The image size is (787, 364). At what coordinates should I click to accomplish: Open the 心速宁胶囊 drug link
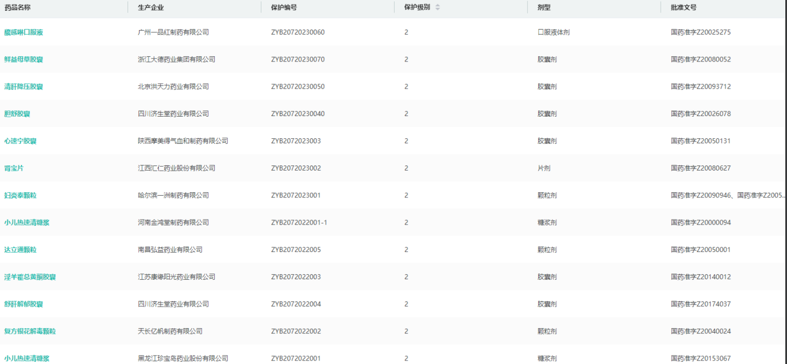tap(21, 141)
